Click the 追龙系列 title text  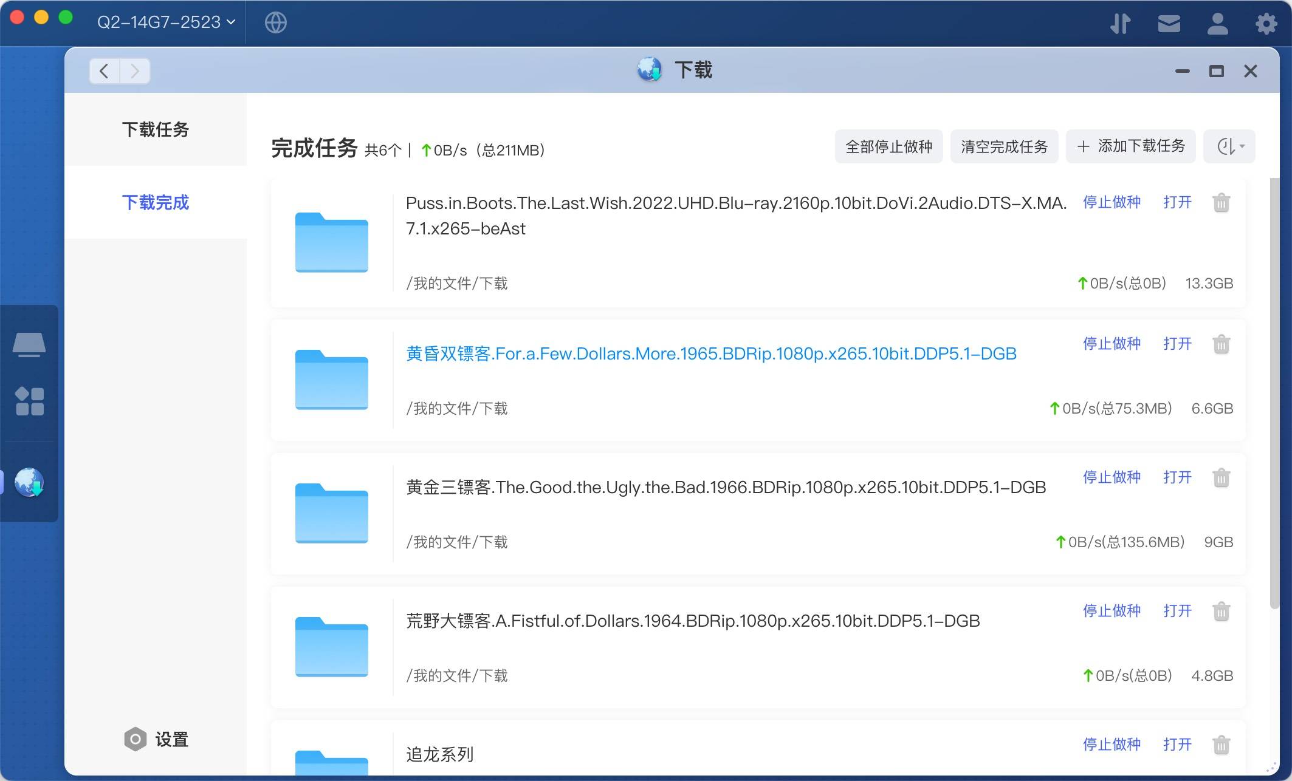pos(439,754)
